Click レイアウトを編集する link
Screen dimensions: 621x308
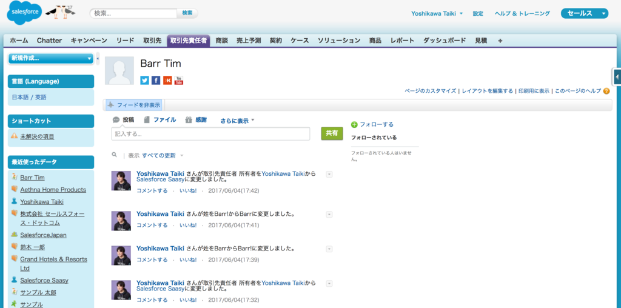tap(488, 91)
